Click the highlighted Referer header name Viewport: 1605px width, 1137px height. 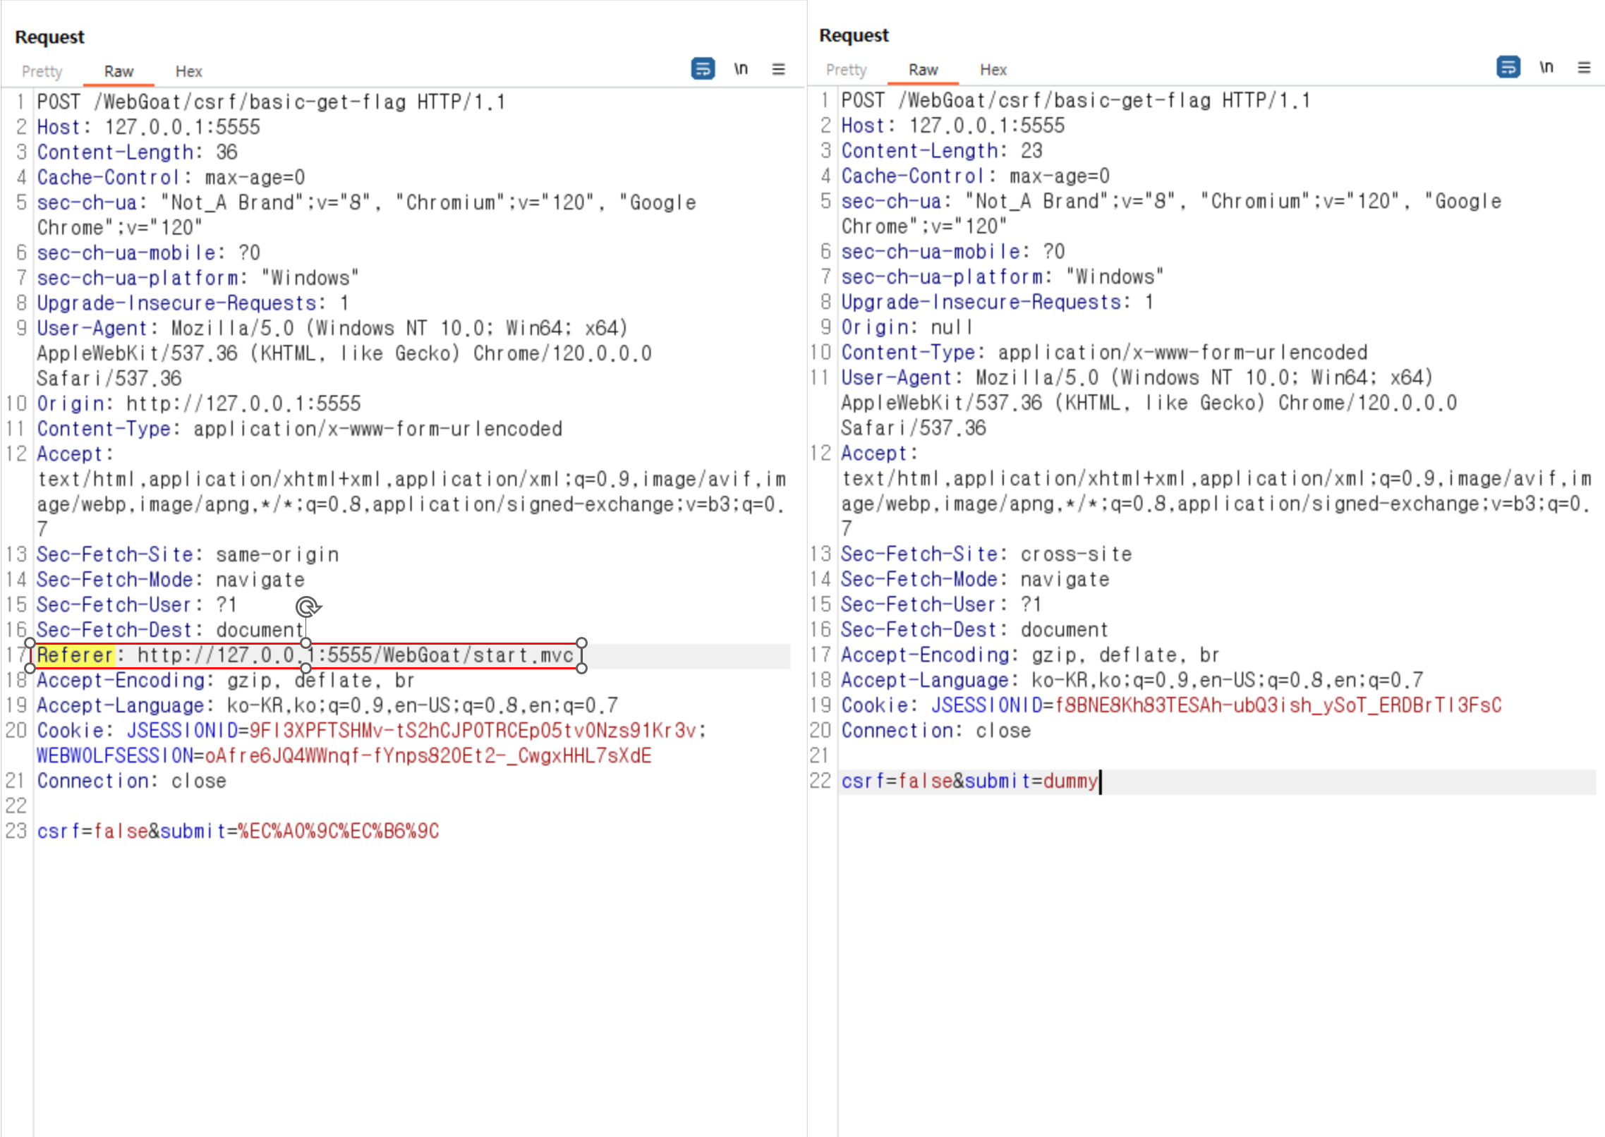coord(75,655)
